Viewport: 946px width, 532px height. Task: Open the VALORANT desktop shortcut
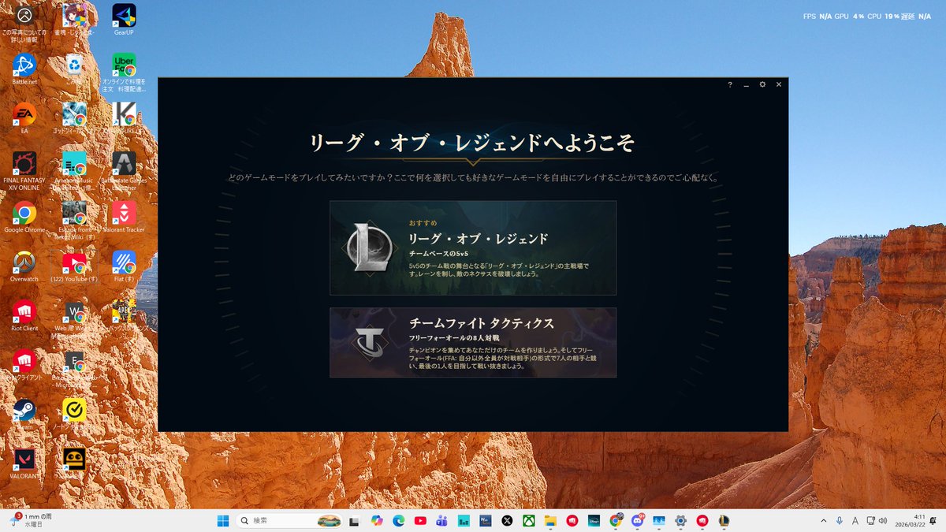point(24,464)
